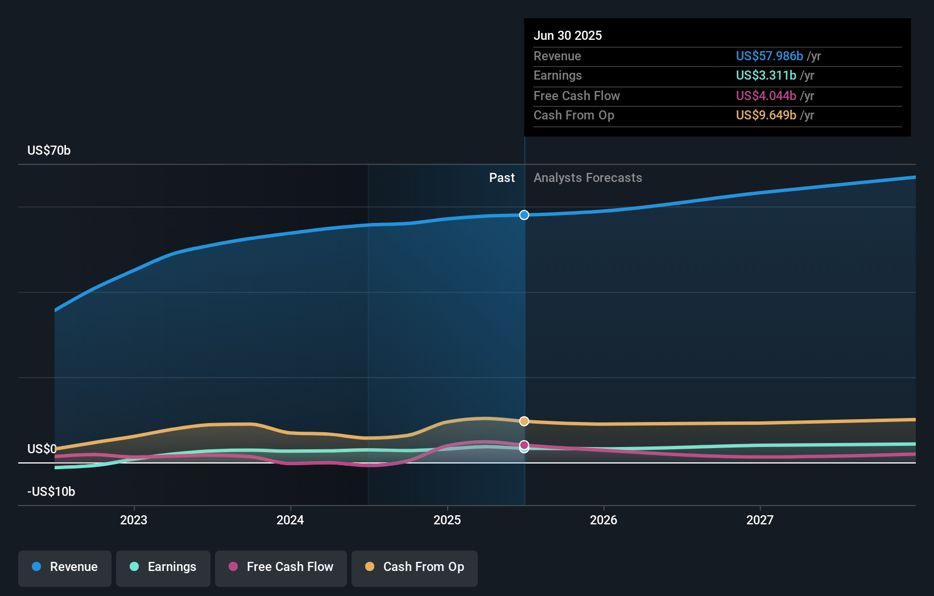The image size is (934, 596).
Task: Click the Cash From Op tooltip row label
Action: pos(574,115)
